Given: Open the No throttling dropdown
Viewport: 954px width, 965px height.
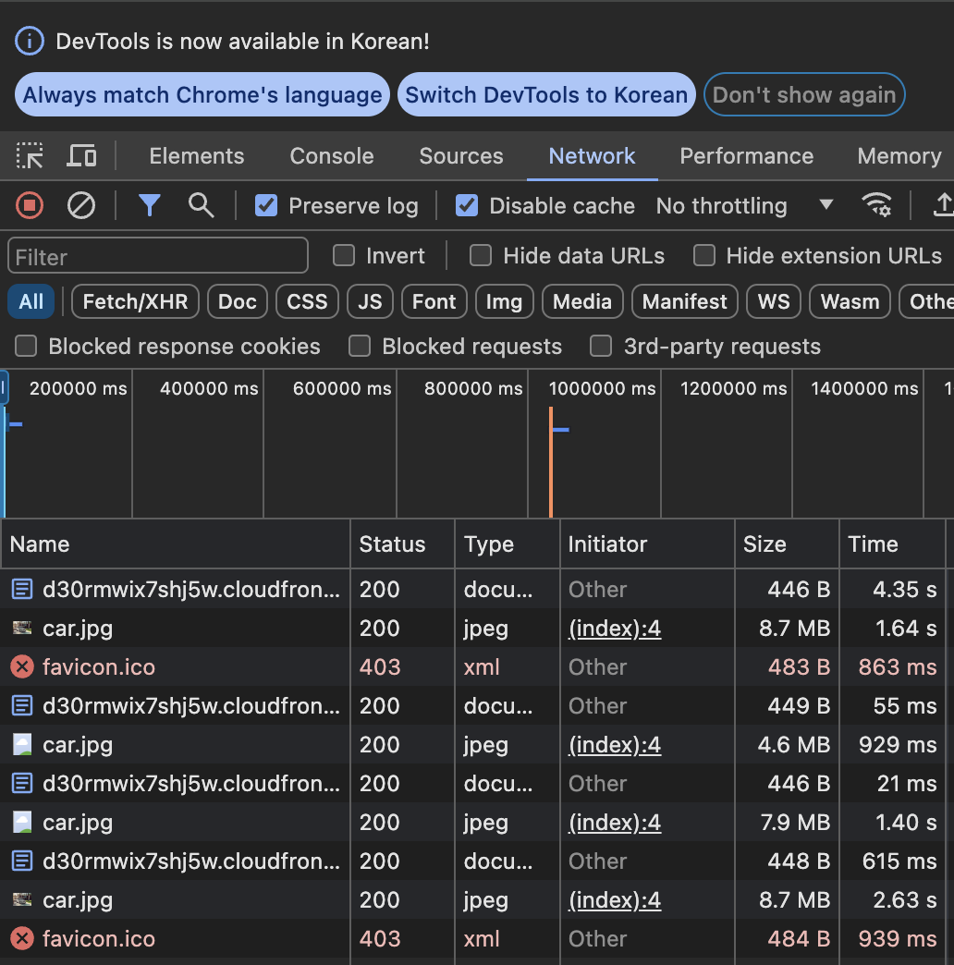Looking at the screenshot, I should (x=743, y=205).
